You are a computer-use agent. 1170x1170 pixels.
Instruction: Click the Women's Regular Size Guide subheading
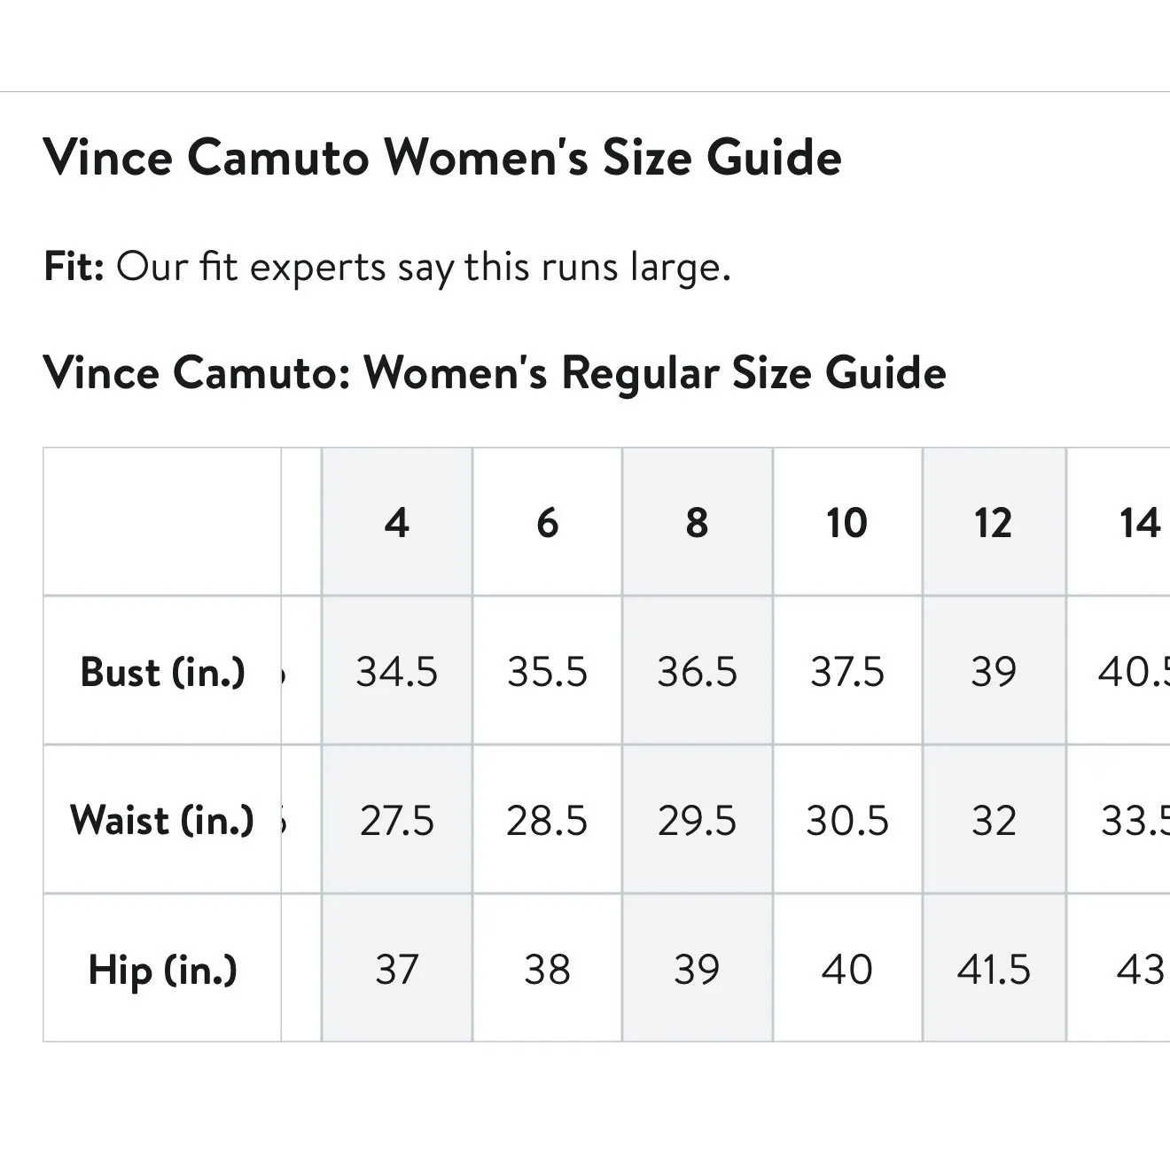(495, 372)
